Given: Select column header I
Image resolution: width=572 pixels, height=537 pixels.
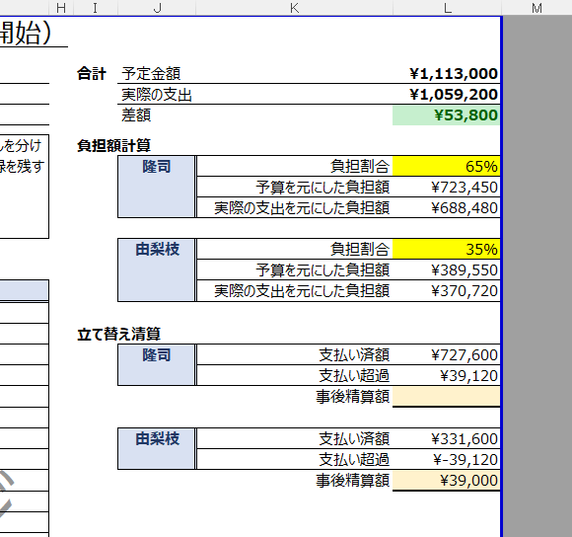Looking at the screenshot, I should (96, 7).
